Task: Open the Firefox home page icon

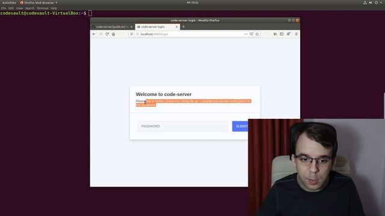Action: pos(114,34)
